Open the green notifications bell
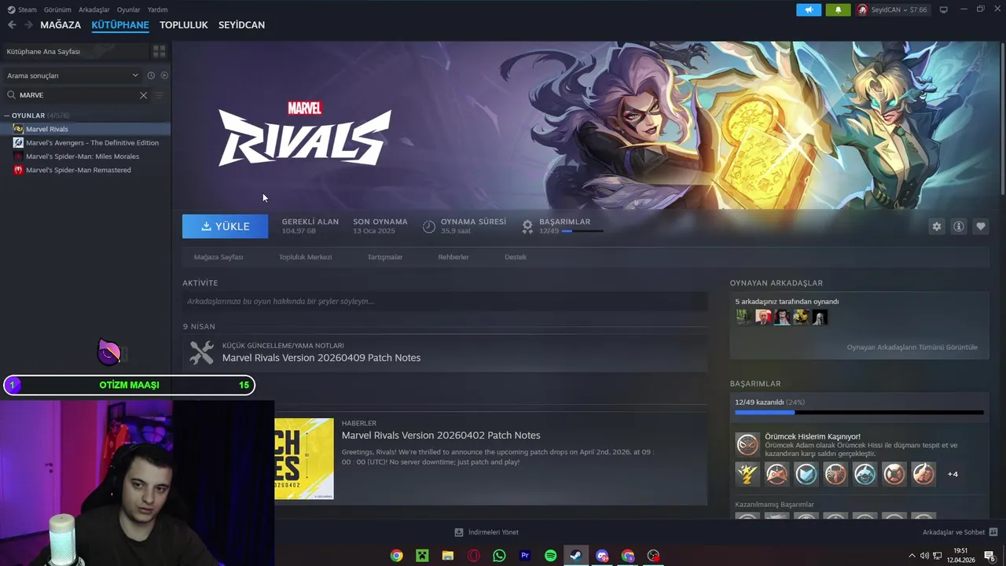 838,9
